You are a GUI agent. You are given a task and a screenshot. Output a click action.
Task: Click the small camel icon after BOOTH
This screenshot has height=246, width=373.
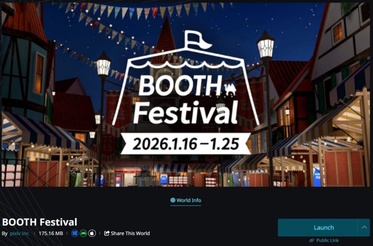coord(230,90)
